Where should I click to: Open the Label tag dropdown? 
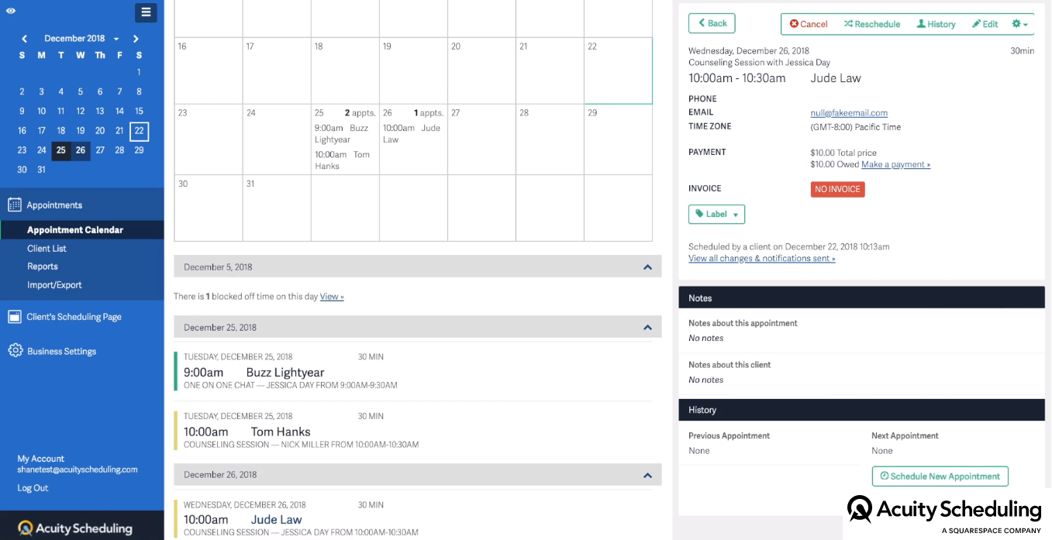tap(716, 215)
